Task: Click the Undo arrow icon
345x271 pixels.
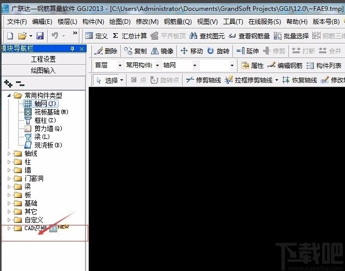Action: (55, 36)
